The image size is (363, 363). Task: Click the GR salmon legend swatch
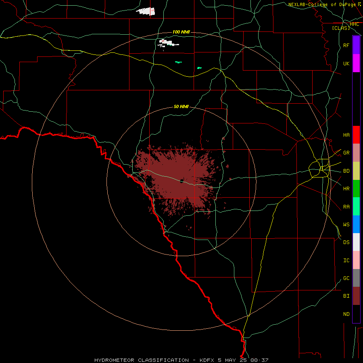point(356,153)
